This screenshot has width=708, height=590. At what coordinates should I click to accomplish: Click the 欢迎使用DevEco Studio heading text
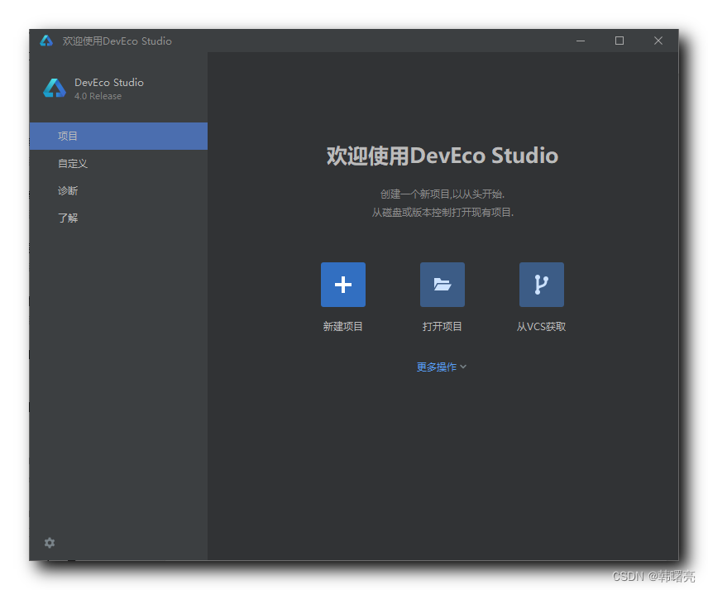[442, 156]
